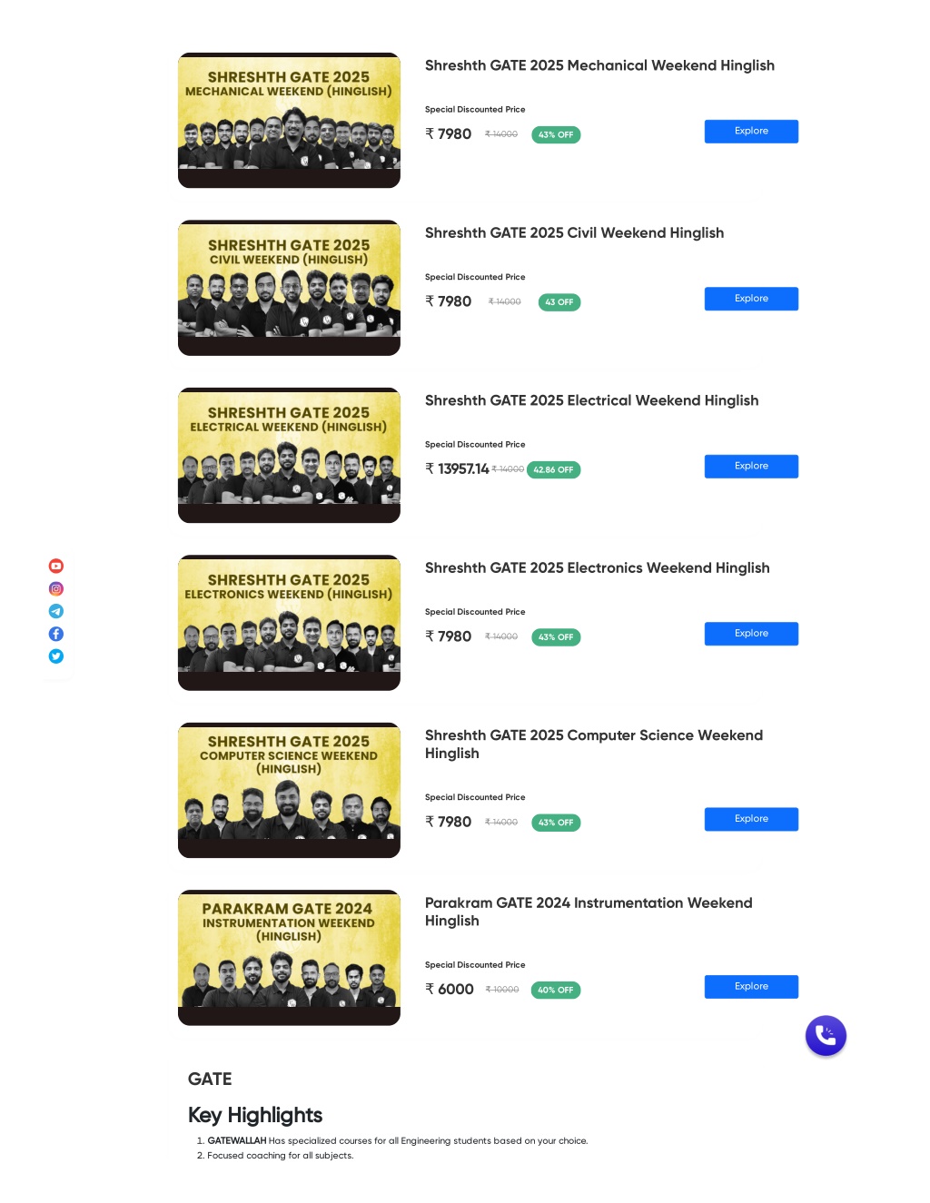Viewport: 930px width, 1203px height.
Task: Open Civil Weekend course thumbnail
Action: point(289,288)
